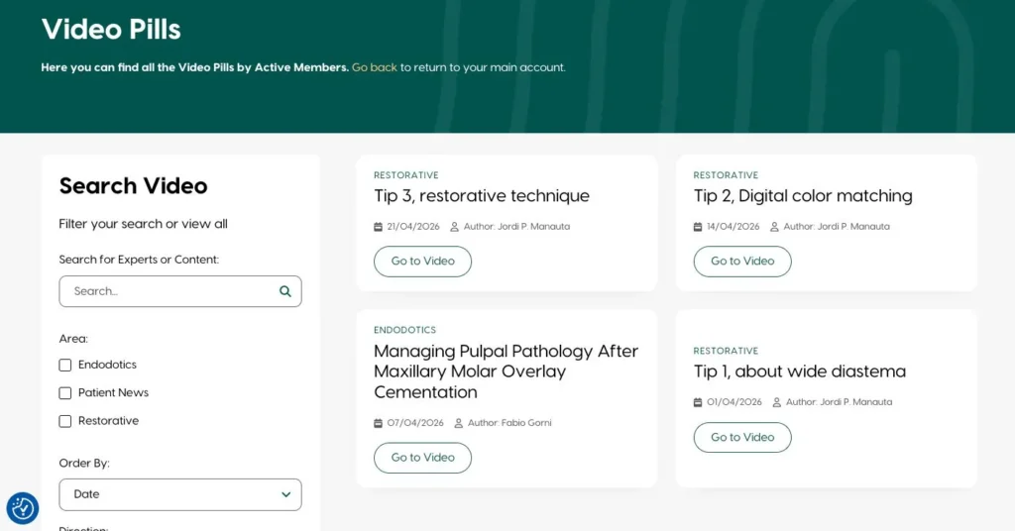Viewport: 1015px width, 531px height.
Task: Click author icon on Tip 2 card
Action: [775, 227]
